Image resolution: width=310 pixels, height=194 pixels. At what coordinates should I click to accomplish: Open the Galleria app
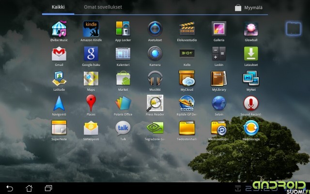click(x=219, y=29)
